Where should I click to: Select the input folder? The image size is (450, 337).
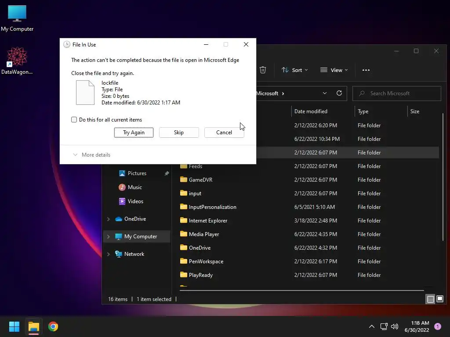click(x=195, y=194)
